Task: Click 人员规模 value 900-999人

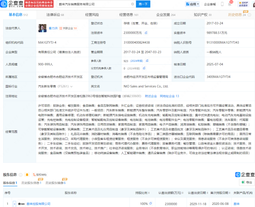Action: point(45,64)
